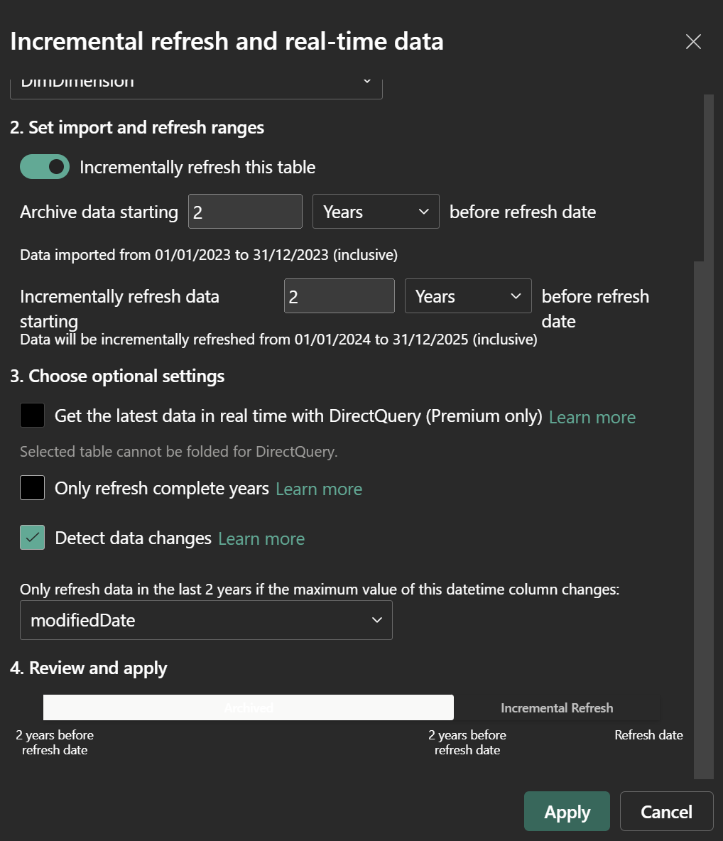
Task: Click the Apply button
Action: 567,811
